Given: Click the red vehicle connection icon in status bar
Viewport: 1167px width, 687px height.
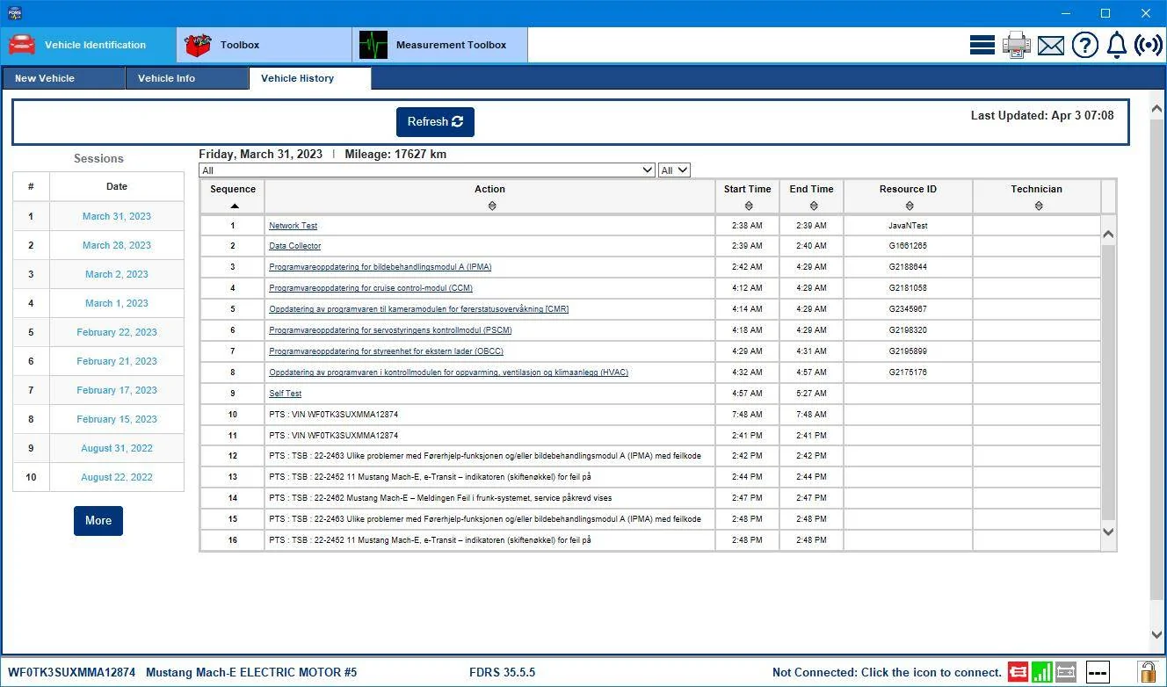Looking at the screenshot, I should click(1018, 672).
